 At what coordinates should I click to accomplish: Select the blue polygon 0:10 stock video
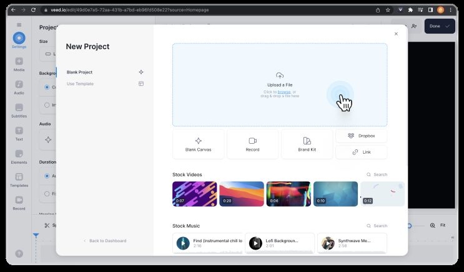pyautogui.click(x=335, y=194)
